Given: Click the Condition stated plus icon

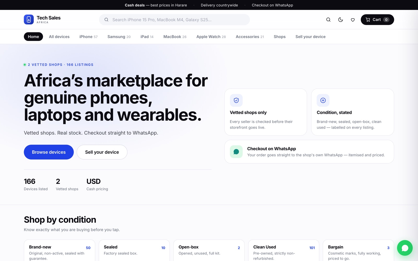Looking at the screenshot, I should pyautogui.click(x=323, y=100).
